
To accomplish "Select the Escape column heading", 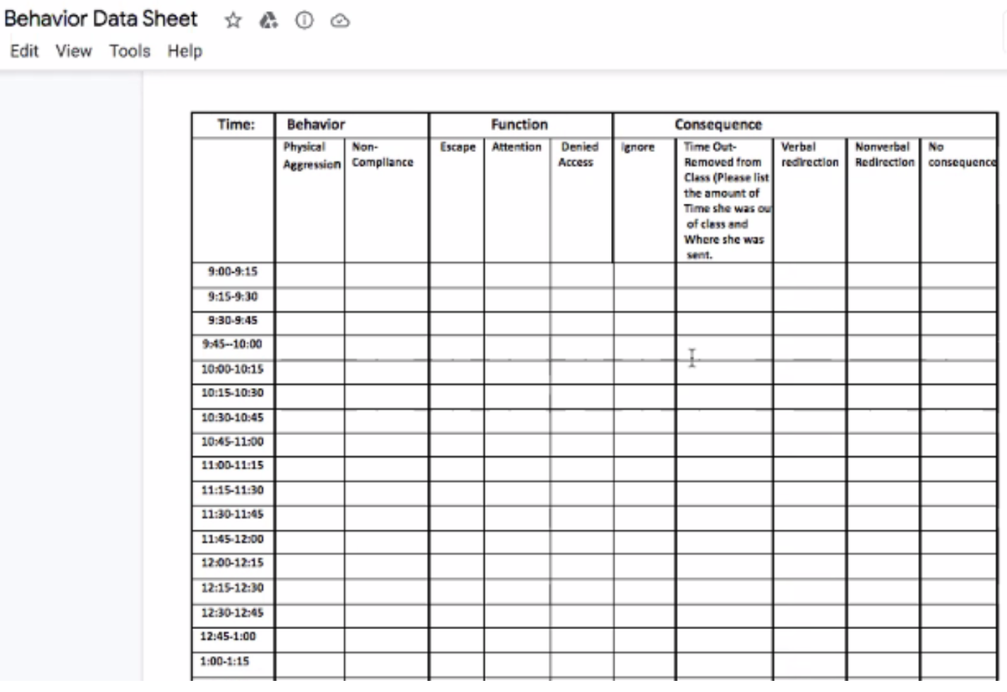I will [457, 147].
